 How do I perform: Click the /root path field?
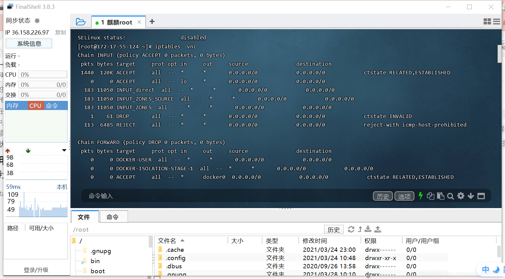point(197,229)
